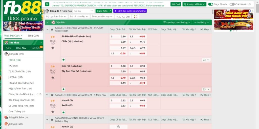Star the Đức vs Tây Ban Nha match
The height and width of the screenshot is (129, 259).
click(x=53, y=78)
